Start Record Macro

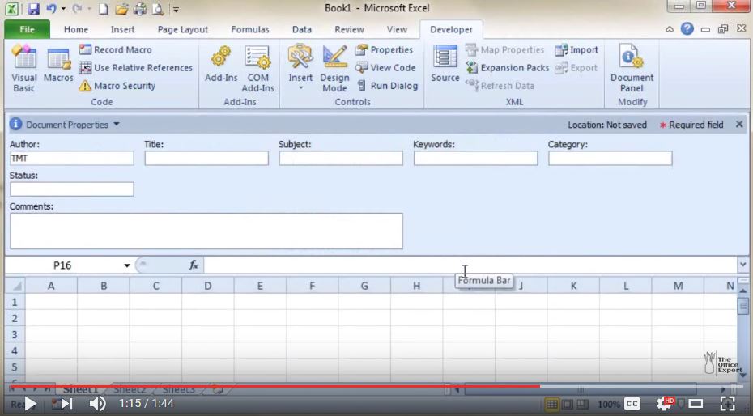coord(115,49)
